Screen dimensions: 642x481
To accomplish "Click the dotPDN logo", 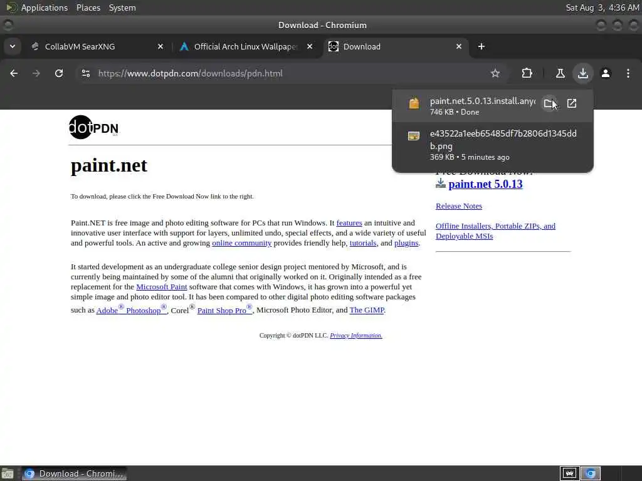I will [94, 127].
